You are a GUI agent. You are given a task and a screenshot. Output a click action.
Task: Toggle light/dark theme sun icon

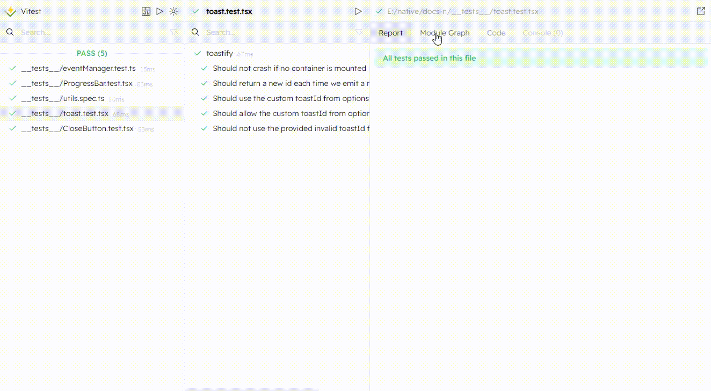click(173, 11)
